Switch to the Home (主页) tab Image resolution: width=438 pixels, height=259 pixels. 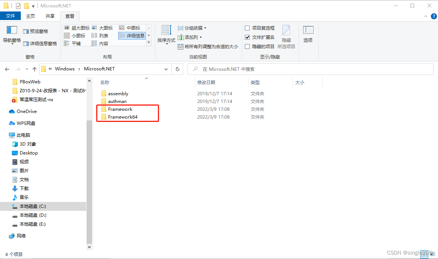[x=30, y=16]
